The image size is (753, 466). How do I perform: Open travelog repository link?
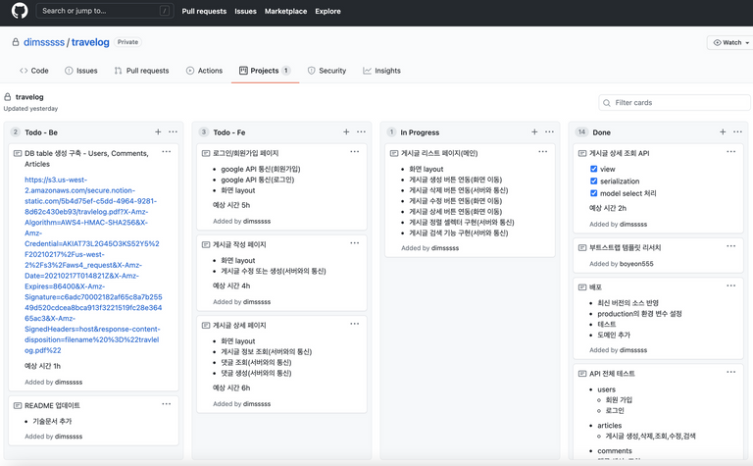[x=90, y=42]
